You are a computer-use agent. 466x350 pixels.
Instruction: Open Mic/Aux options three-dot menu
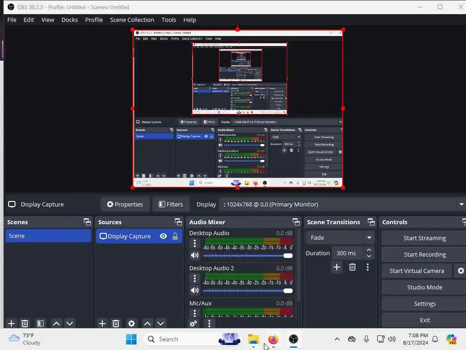click(x=195, y=313)
